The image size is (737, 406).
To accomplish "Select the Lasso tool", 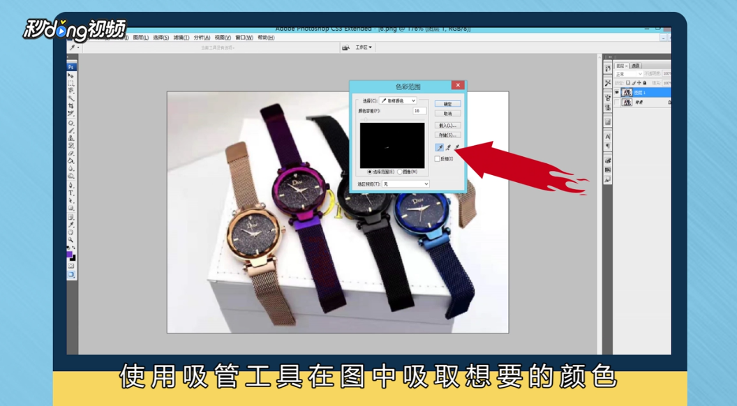I will (x=71, y=90).
